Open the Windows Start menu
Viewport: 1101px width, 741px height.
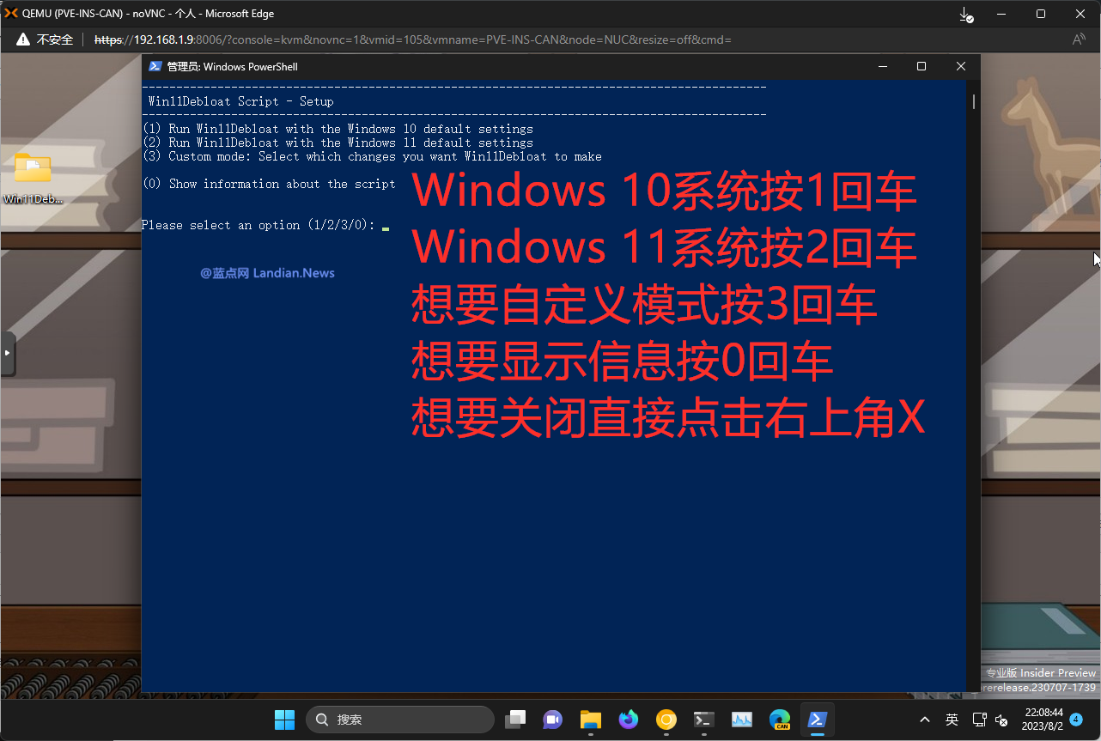(x=284, y=720)
